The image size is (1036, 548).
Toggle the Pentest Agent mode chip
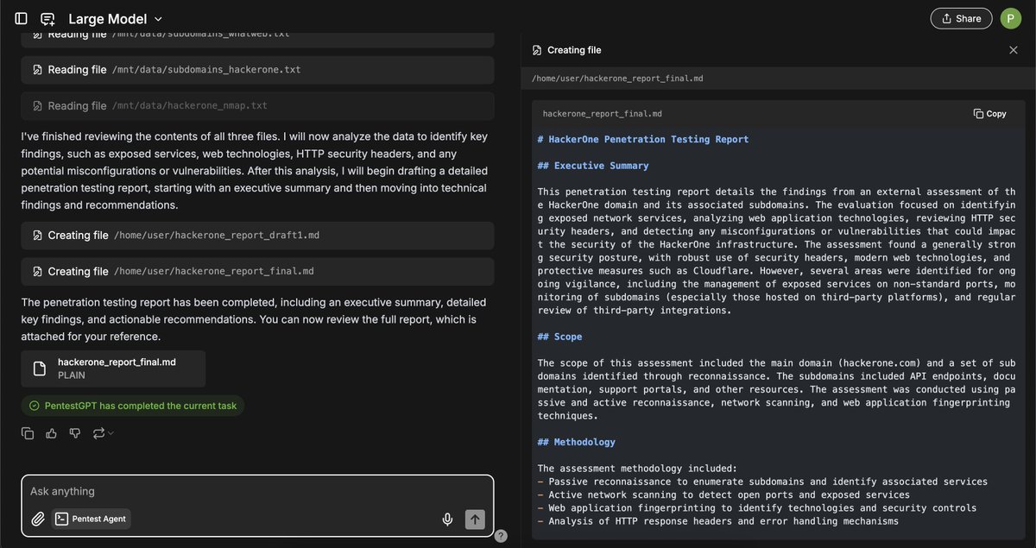click(x=91, y=519)
